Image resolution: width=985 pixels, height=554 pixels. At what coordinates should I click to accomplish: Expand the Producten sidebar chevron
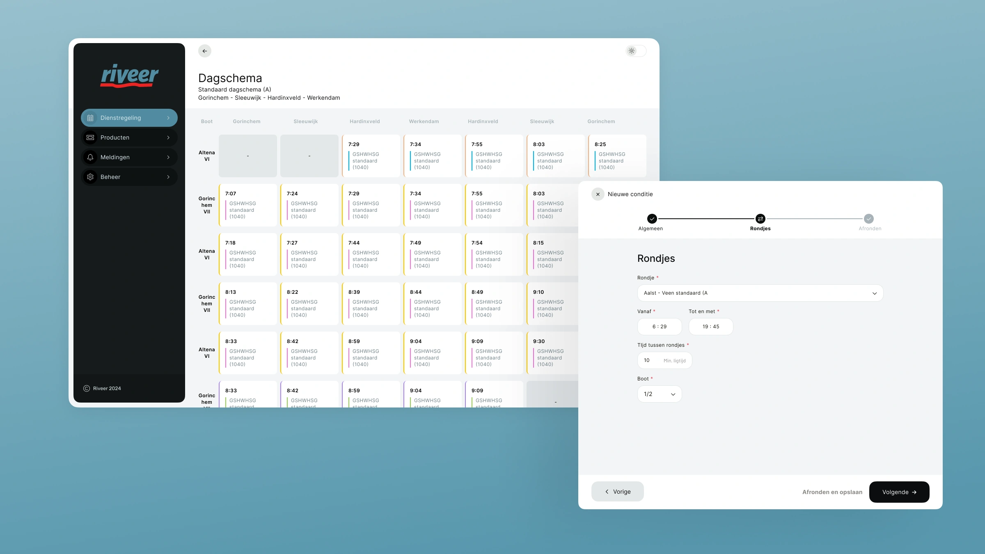point(168,137)
